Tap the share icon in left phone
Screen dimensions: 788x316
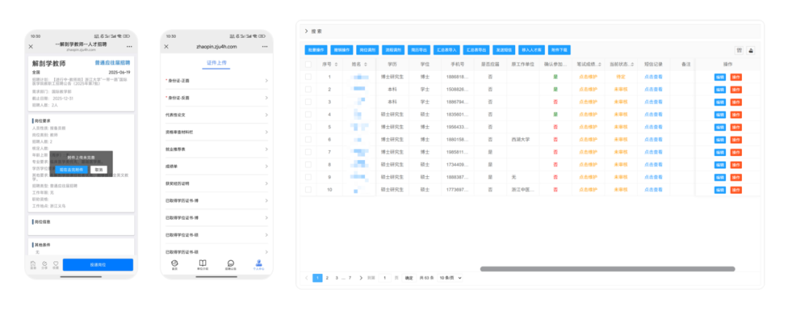tap(45, 265)
